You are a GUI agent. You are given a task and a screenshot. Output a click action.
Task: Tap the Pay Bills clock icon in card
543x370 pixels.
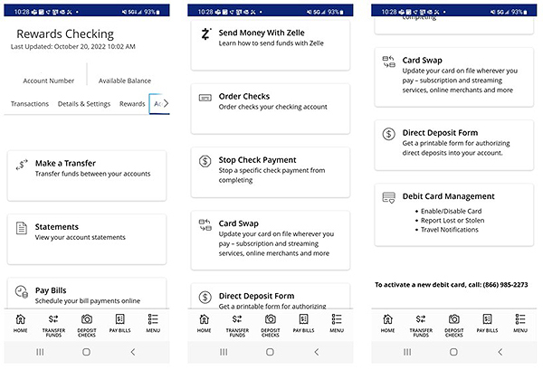(22, 291)
